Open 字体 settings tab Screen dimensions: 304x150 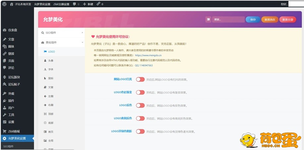[61, 69]
